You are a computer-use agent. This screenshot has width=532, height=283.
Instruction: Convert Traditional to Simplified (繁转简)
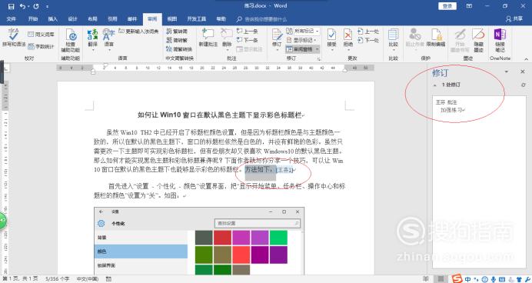tap(177, 32)
